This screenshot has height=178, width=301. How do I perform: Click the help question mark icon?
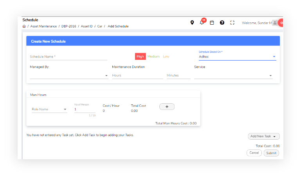tap(222, 23)
